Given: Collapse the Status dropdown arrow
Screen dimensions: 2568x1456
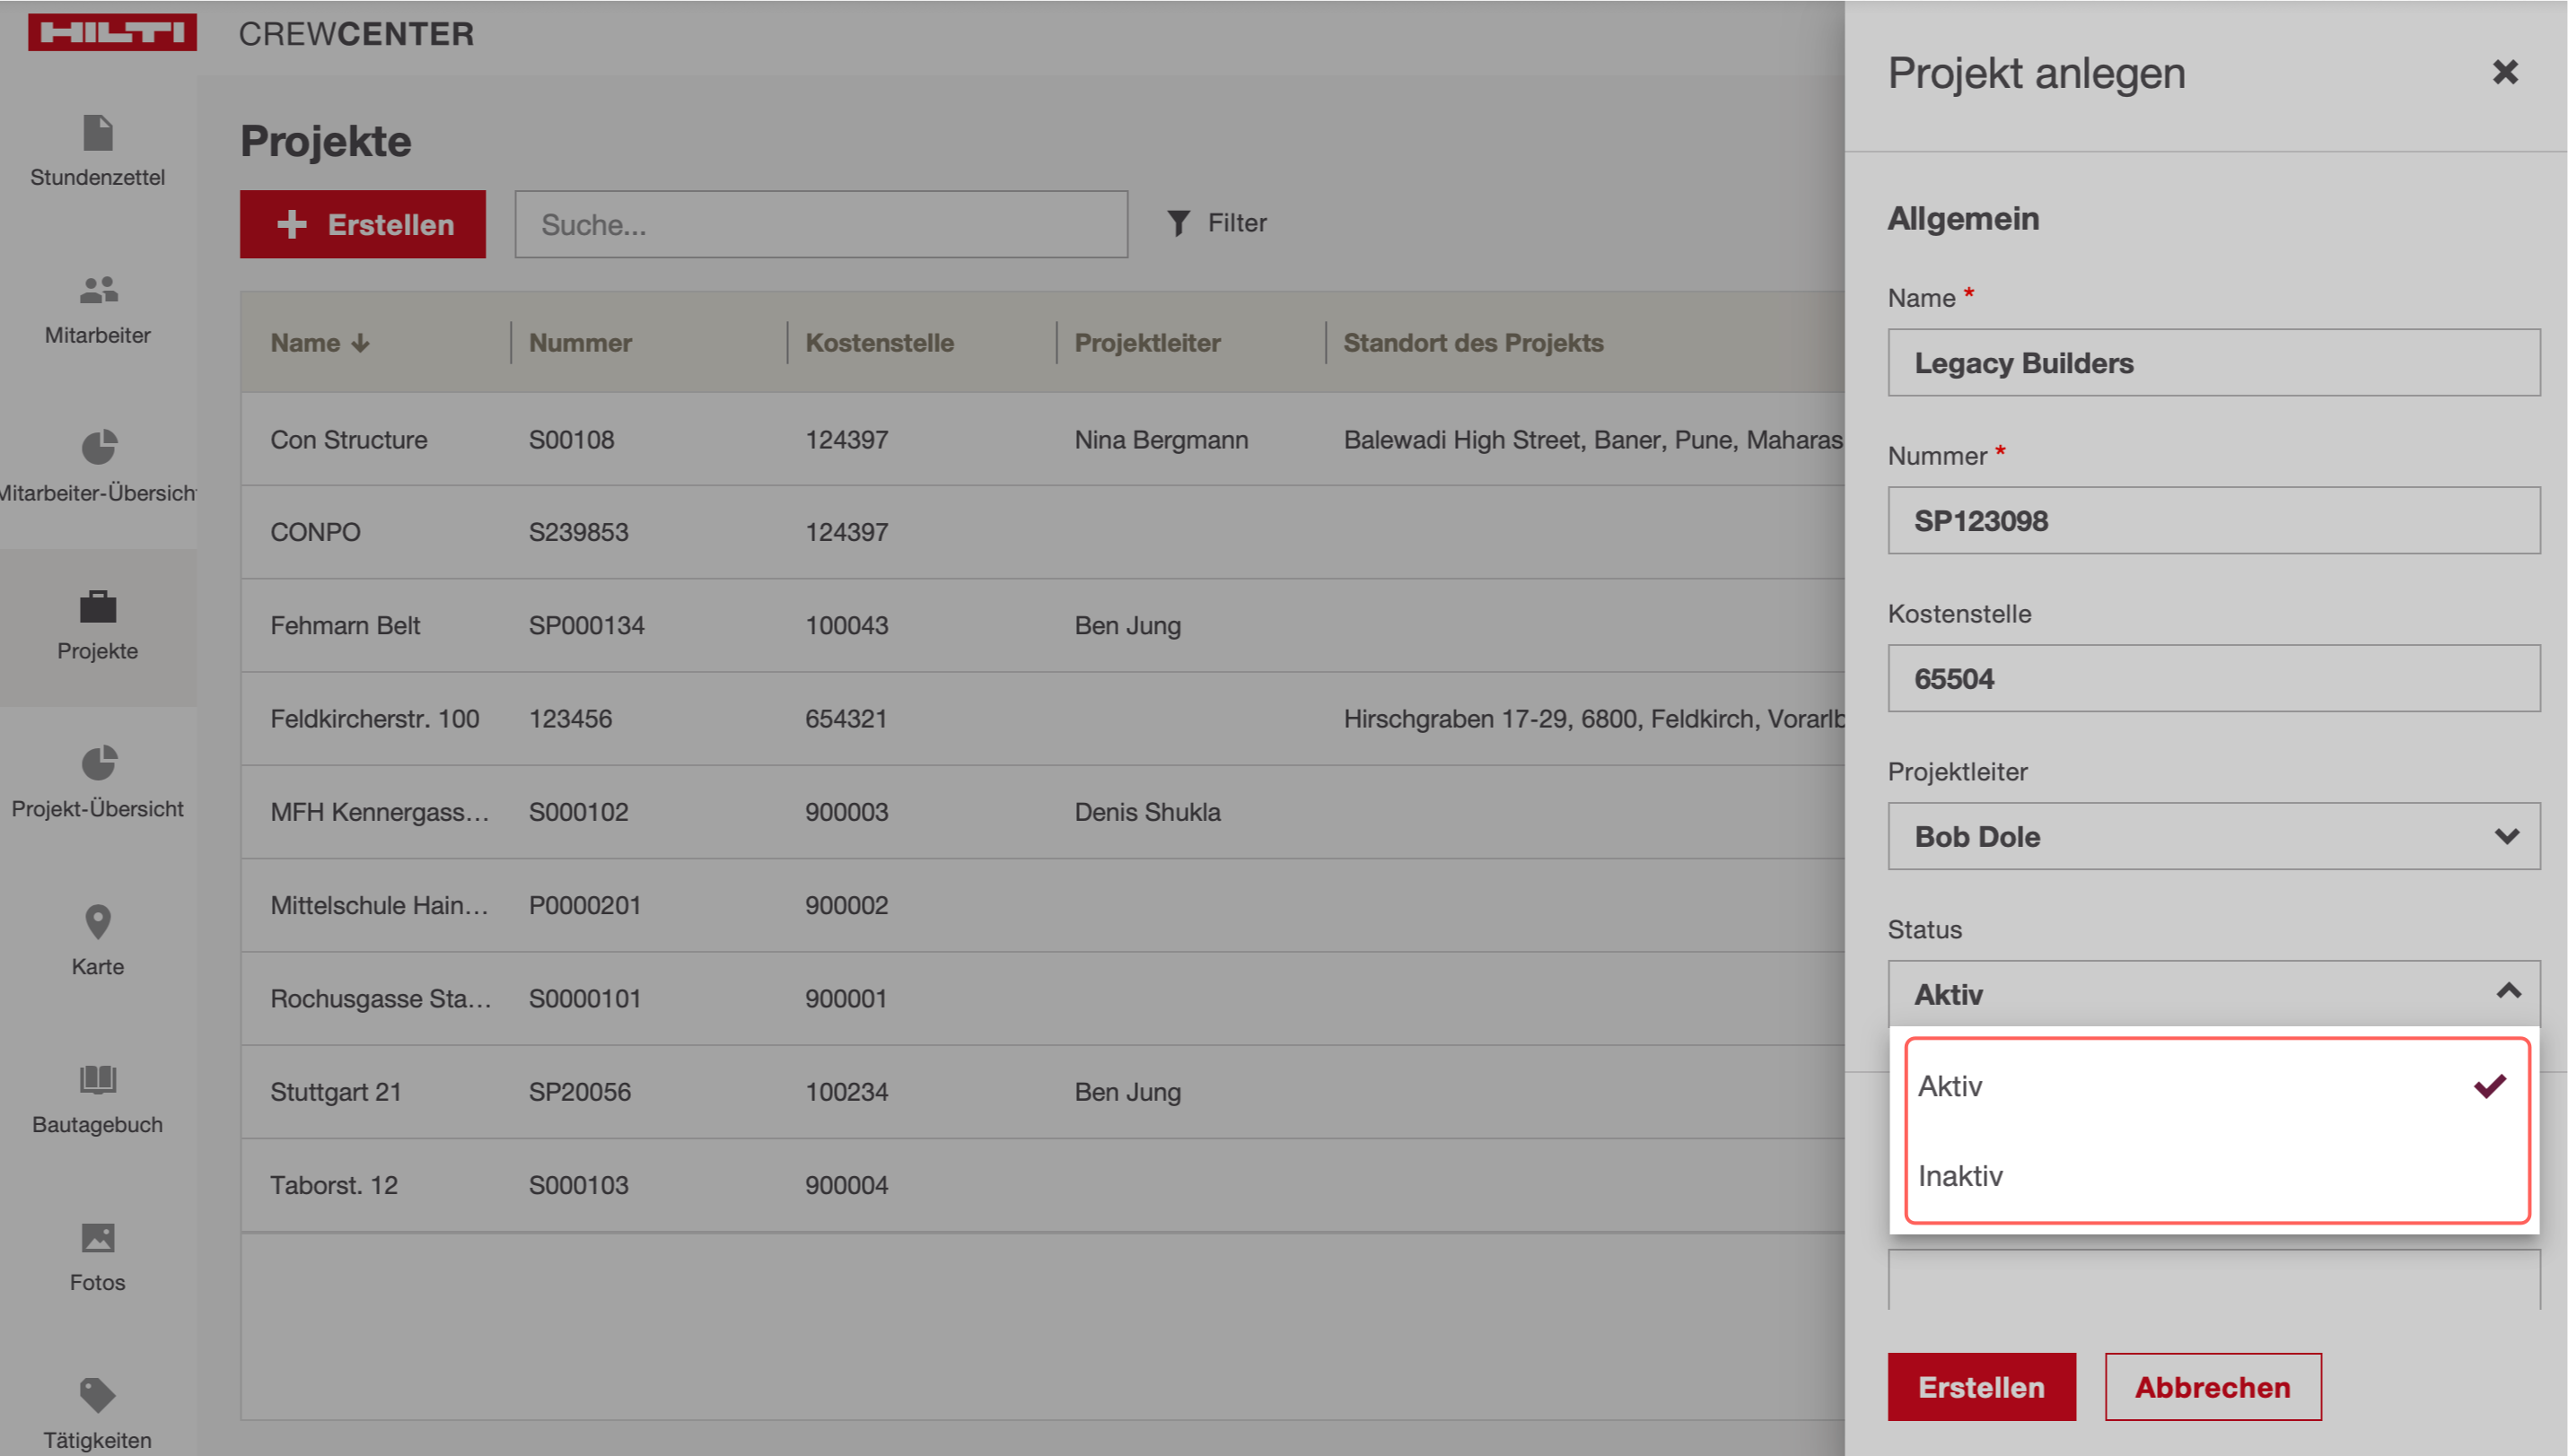Looking at the screenshot, I should pyautogui.click(x=2507, y=992).
